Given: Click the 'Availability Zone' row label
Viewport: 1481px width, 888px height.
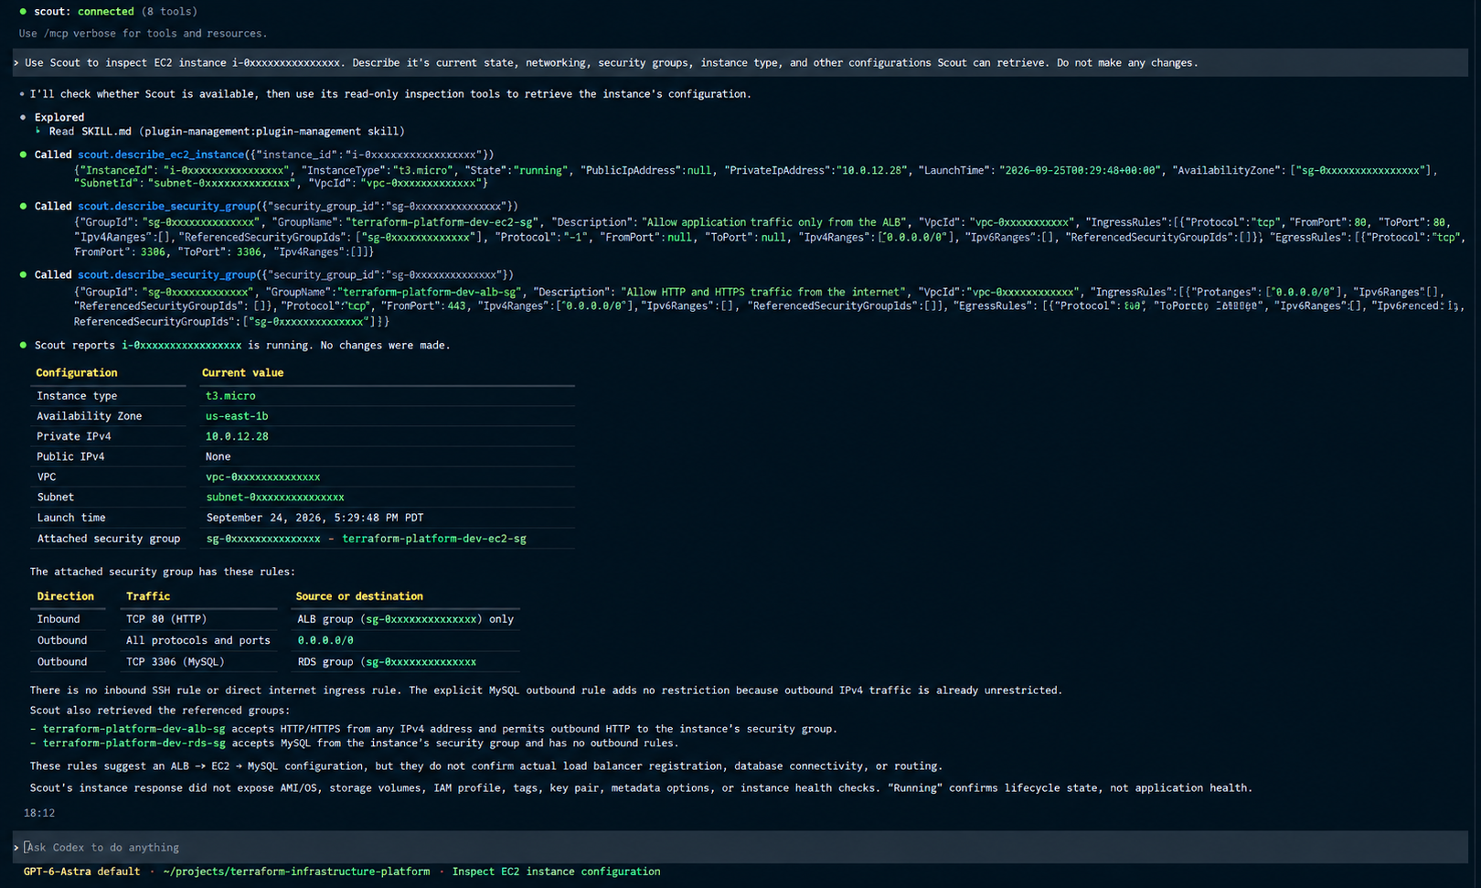Looking at the screenshot, I should click(90, 416).
